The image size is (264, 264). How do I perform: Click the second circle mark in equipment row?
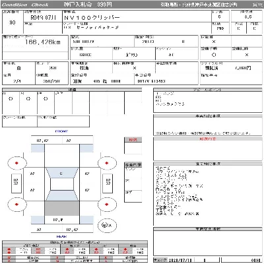click(28, 99)
